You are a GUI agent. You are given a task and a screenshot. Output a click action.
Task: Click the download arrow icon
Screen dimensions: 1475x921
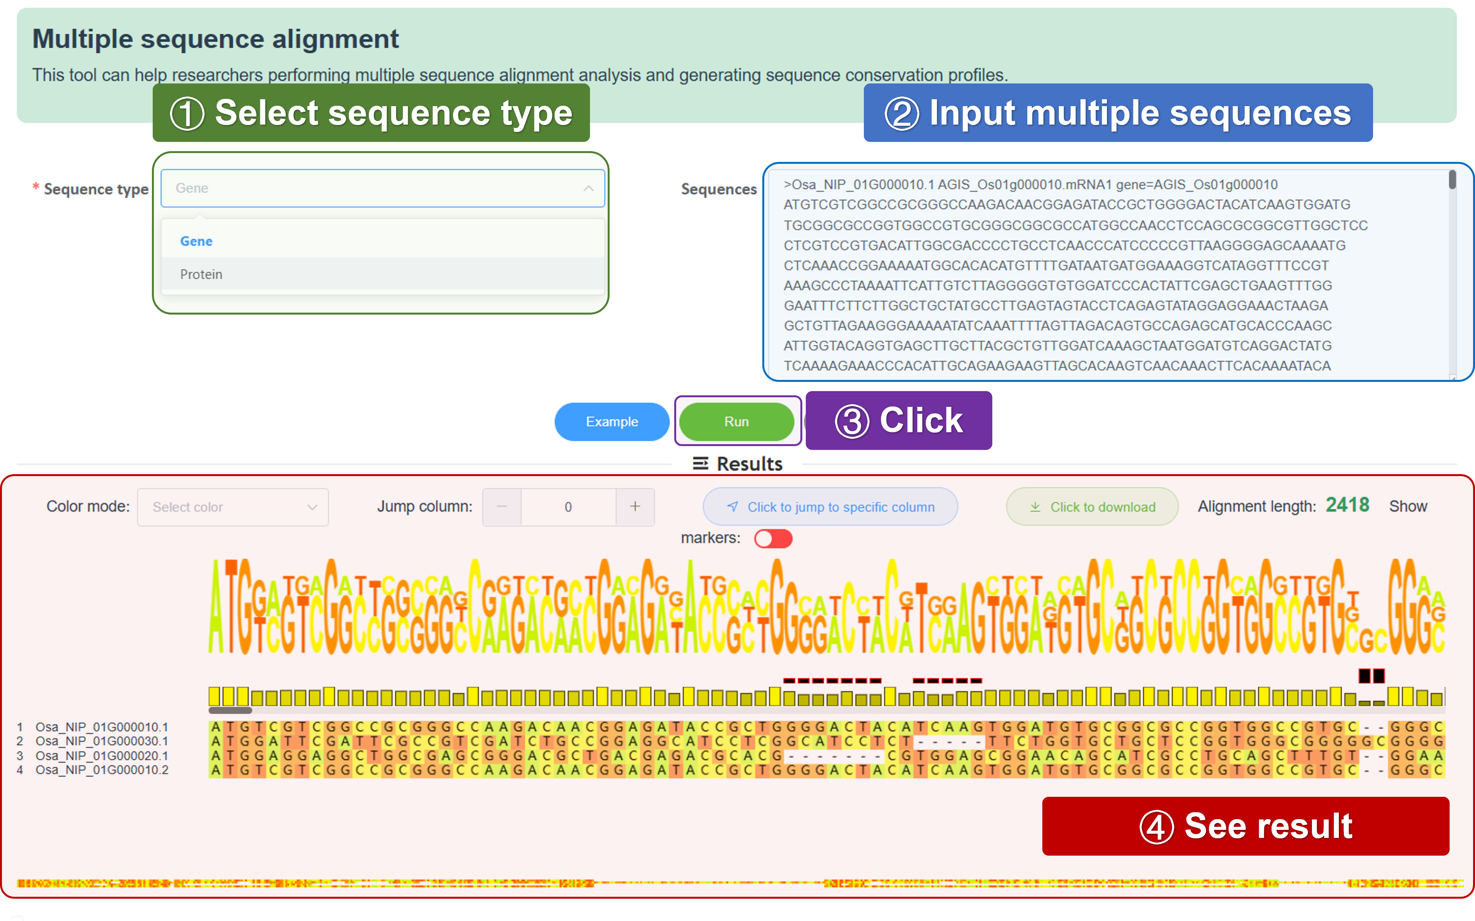(1035, 507)
